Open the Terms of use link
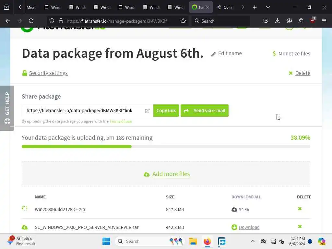 121,121
